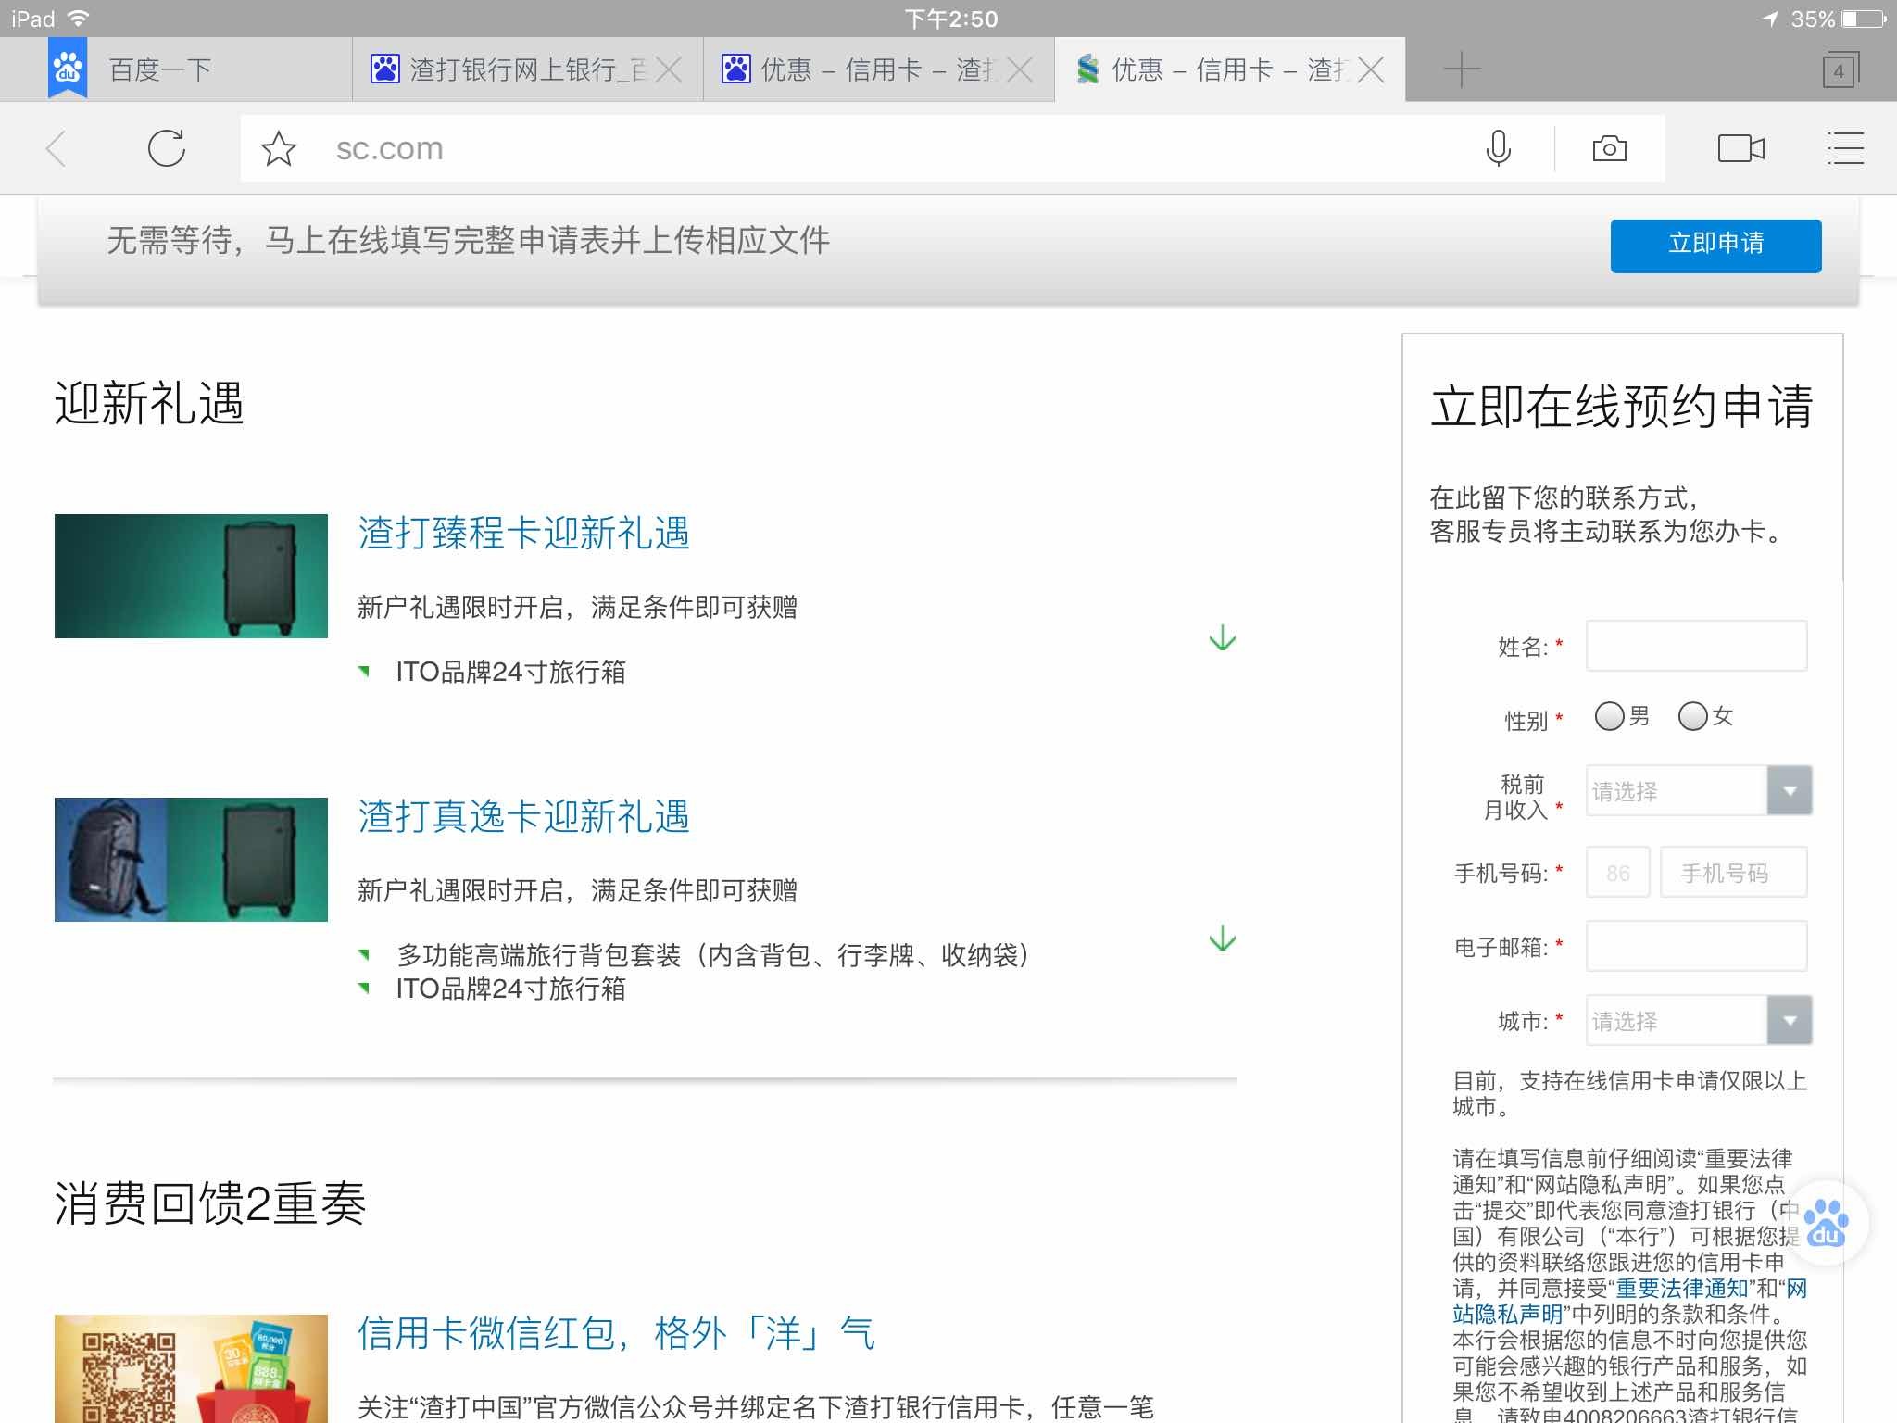Select the 男 radio button
This screenshot has width=1897, height=1423.
point(1610,716)
